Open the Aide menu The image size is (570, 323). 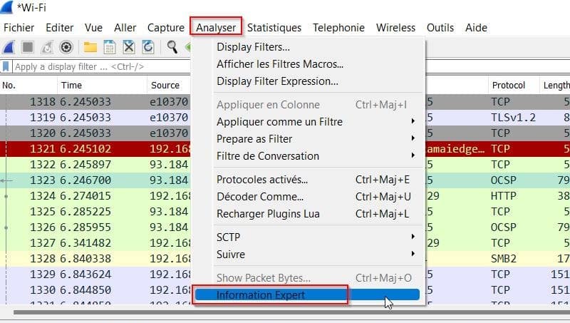point(476,28)
